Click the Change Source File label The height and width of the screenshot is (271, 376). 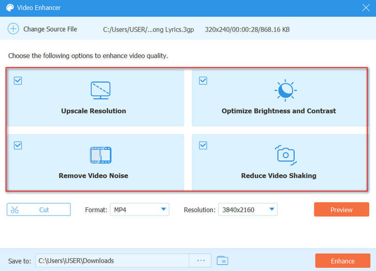click(x=50, y=29)
